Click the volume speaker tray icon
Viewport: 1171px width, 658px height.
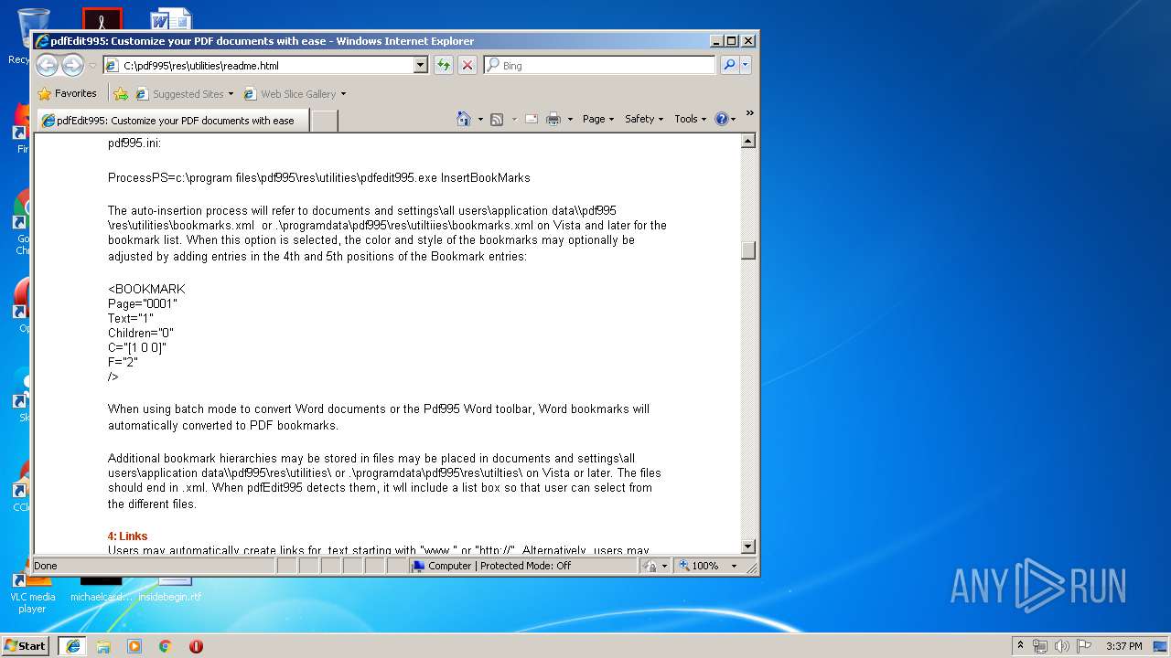click(x=1062, y=645)
